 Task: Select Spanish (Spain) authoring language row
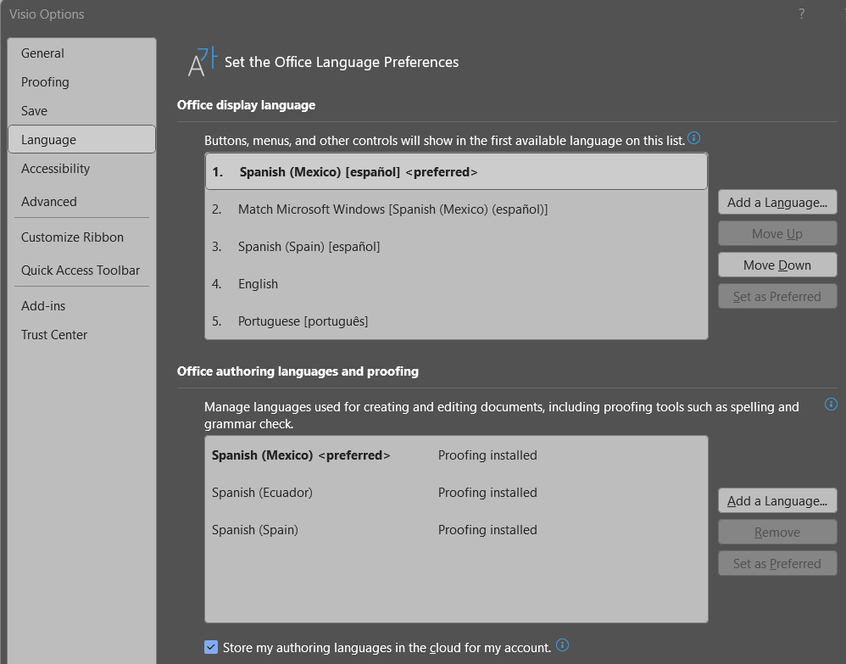[456, 529]
